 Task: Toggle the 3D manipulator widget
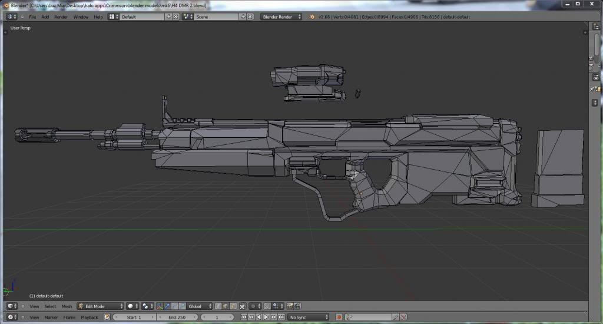(x=160, y=306)
